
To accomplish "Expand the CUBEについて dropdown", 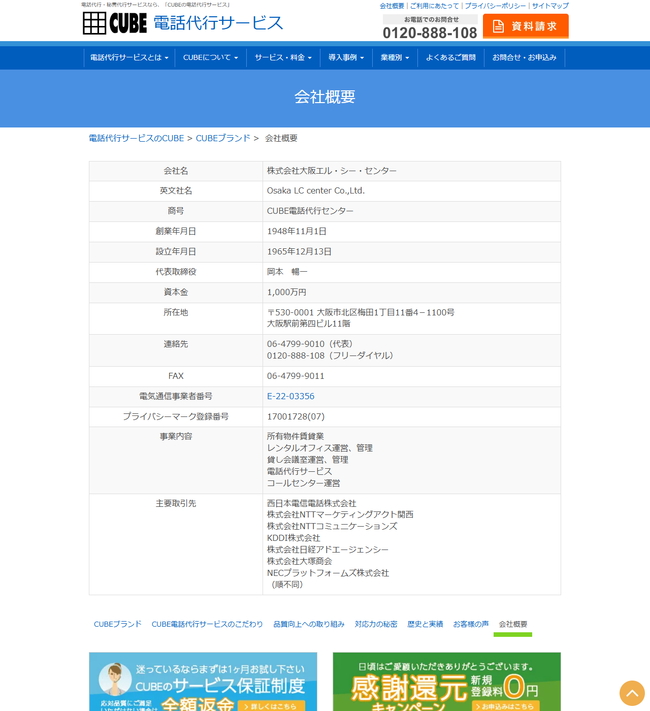I will 210,58.
